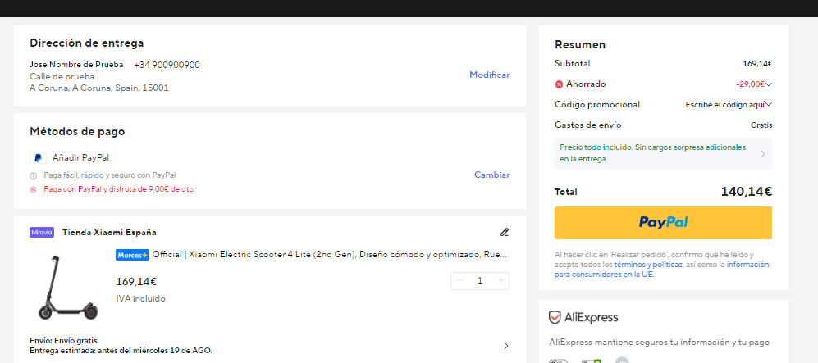Click the Subtotal value 169,14€ in Resumen
The width and height of the screenshot is (818, 363).
tap(757, 64)
